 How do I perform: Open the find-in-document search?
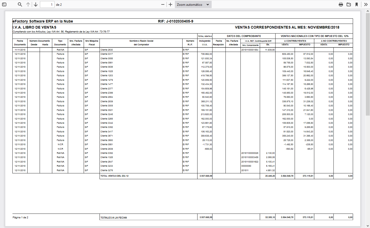[x=20, y=4]
